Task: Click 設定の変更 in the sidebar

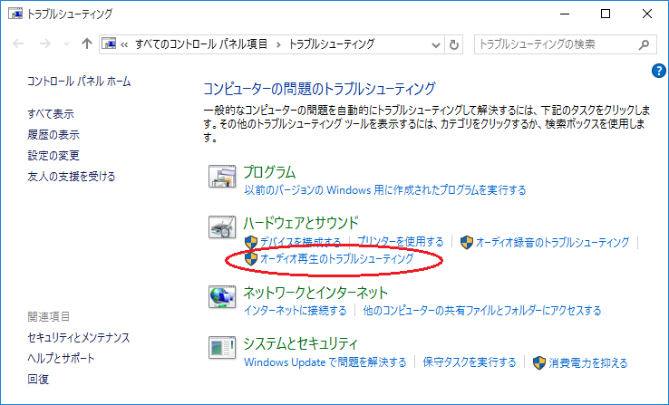Action: (53, 156)
